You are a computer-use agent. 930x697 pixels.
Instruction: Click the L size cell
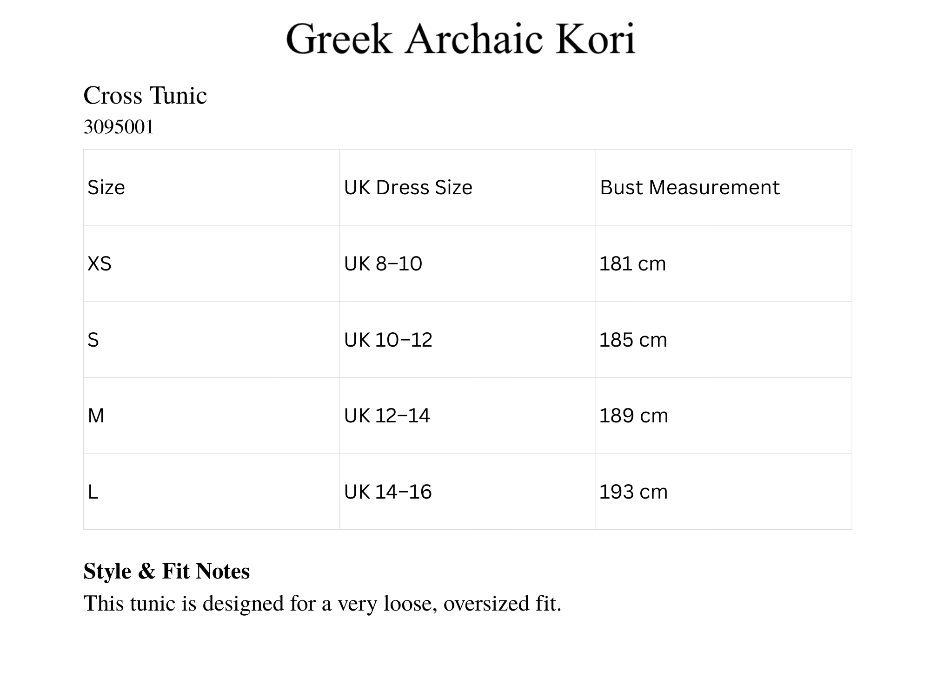click(x=93, y=492)
